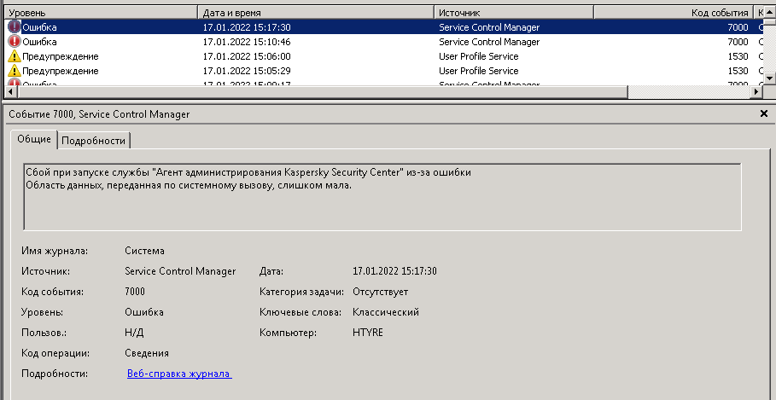Viewport: 776px width, 400px height.
Task: Close the event 7000 details pane
Action: (x=763, y=113)
